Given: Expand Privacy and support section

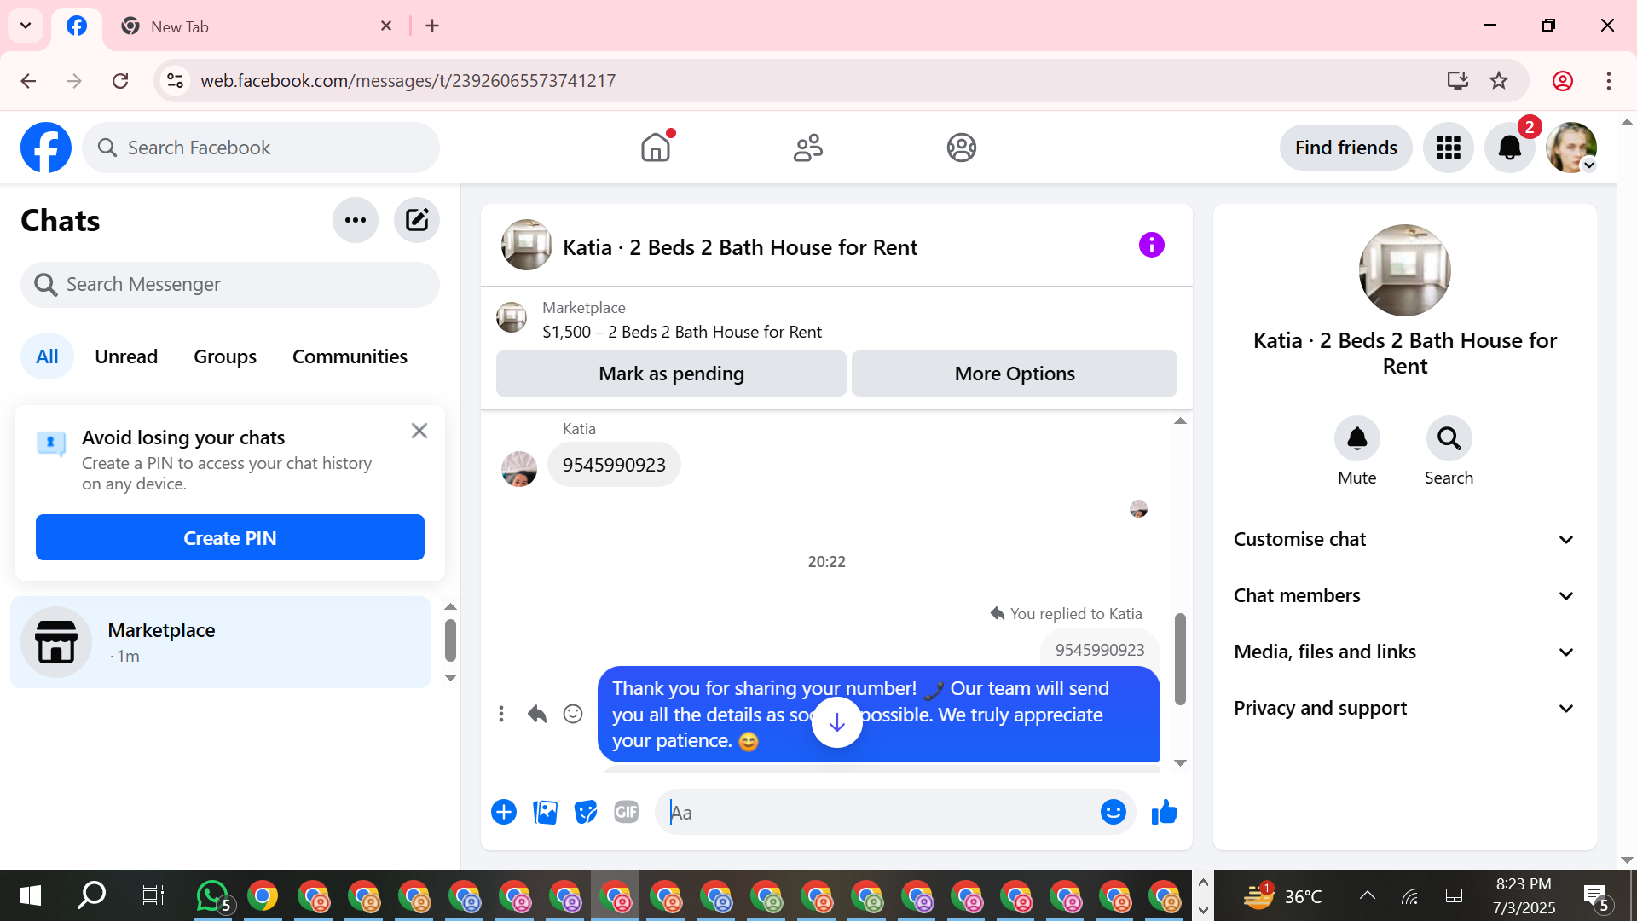Looking at the screenshot, I should point(1403,708).
